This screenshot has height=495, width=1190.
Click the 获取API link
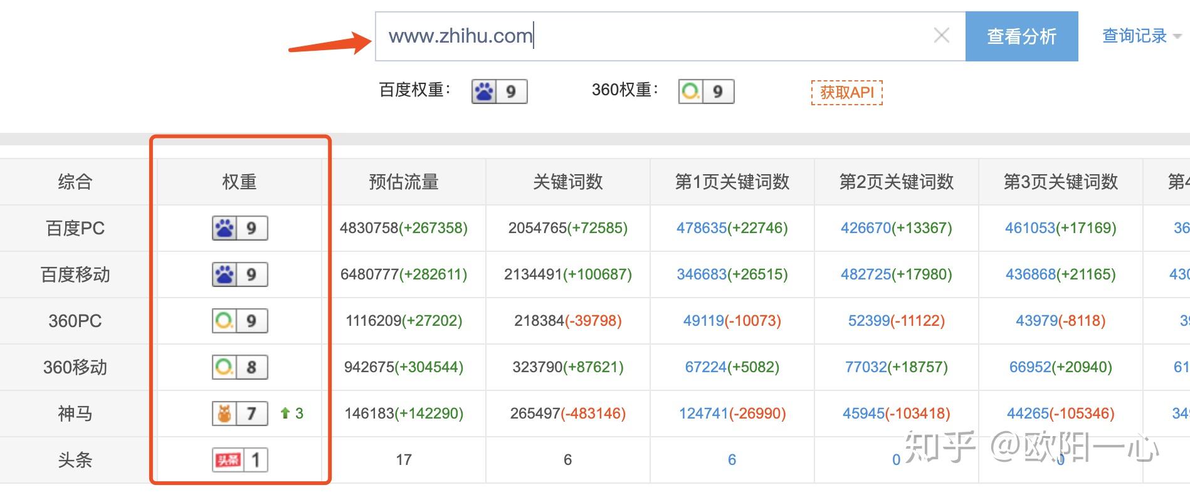pyautogui.click(x=846, y=93)
